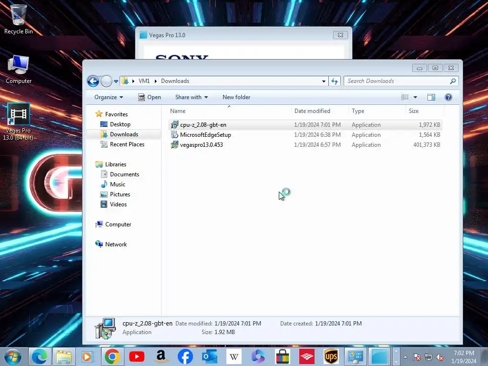Open Amazon taskbar shortcut
The height and width of the screenshot is (366, 488).
pyautogui.click(x=161, y=356)
